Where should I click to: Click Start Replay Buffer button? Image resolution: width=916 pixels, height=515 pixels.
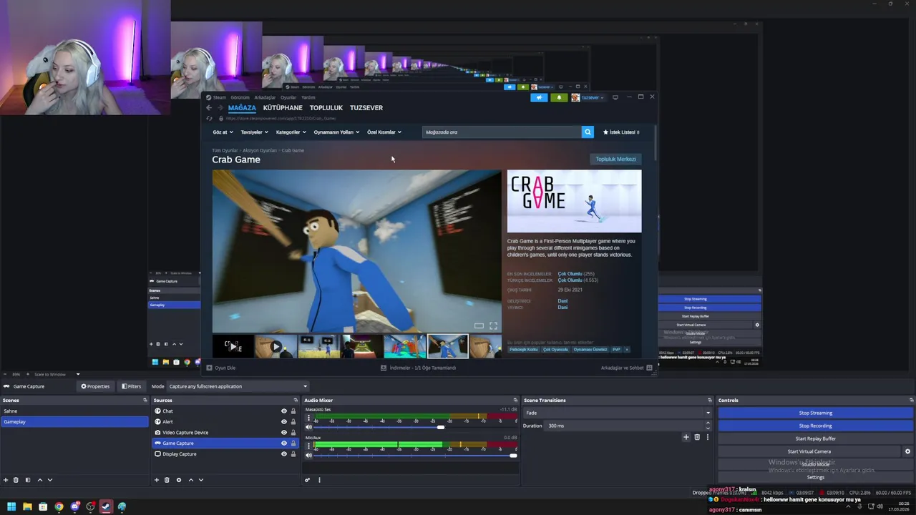pyautogui.click(x=816, y=438)
